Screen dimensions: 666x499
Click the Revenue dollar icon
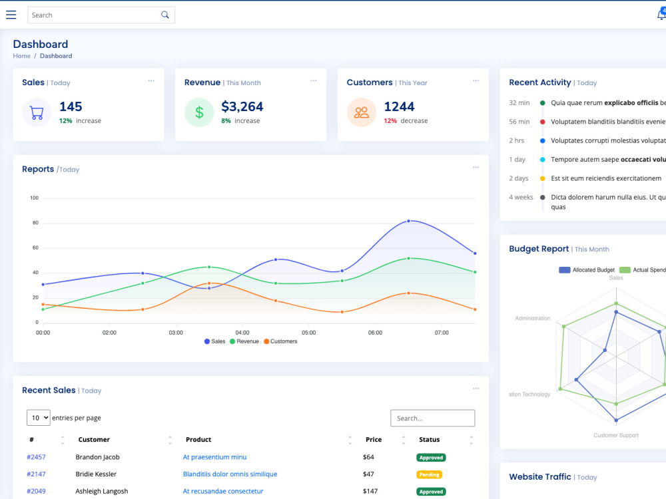point(198,112)
